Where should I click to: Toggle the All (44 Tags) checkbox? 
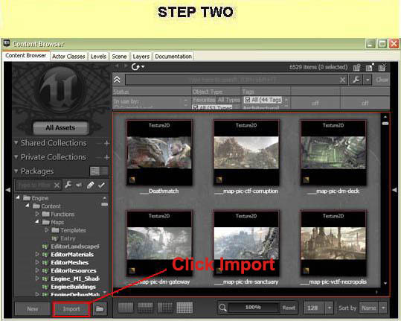(247, 99)
